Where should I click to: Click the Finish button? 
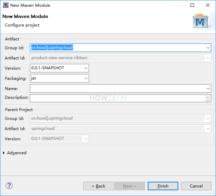click(x=163, y=186)
